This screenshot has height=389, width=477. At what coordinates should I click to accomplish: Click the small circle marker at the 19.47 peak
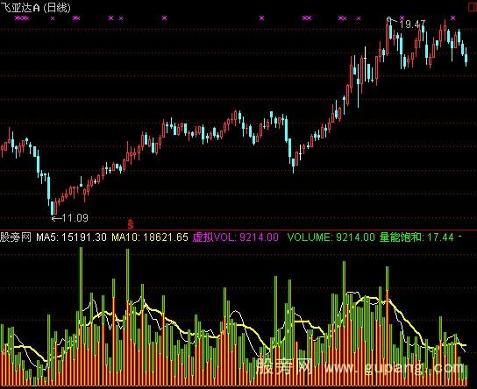coord(389,19)
